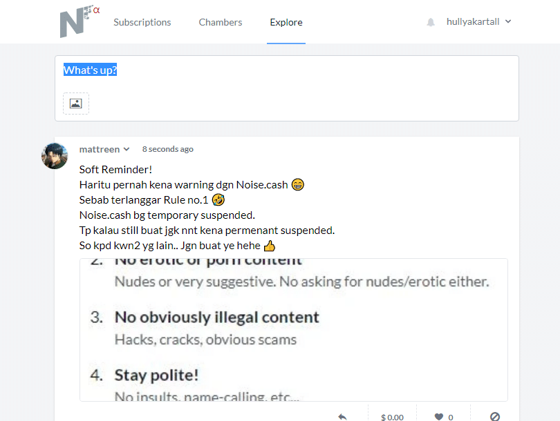Reply to mattreen's post arrow icon

[x=342, y=417]
